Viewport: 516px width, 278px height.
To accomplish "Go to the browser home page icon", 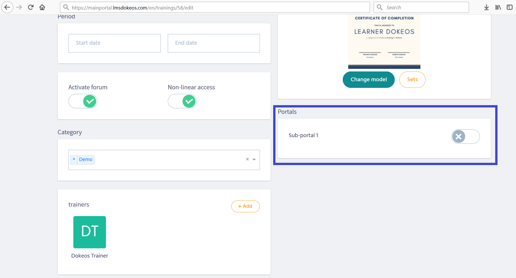I will tap(42, 7).
